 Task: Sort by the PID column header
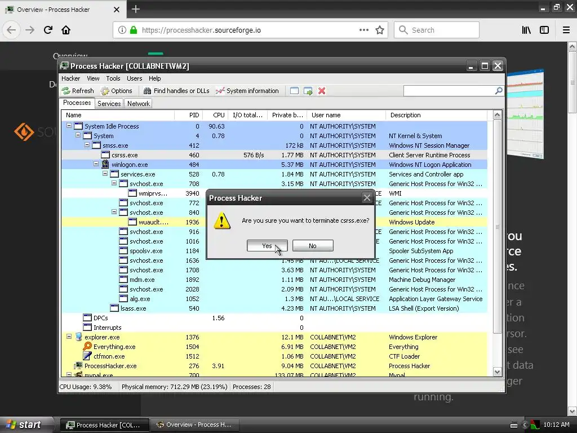coord(188,115)
